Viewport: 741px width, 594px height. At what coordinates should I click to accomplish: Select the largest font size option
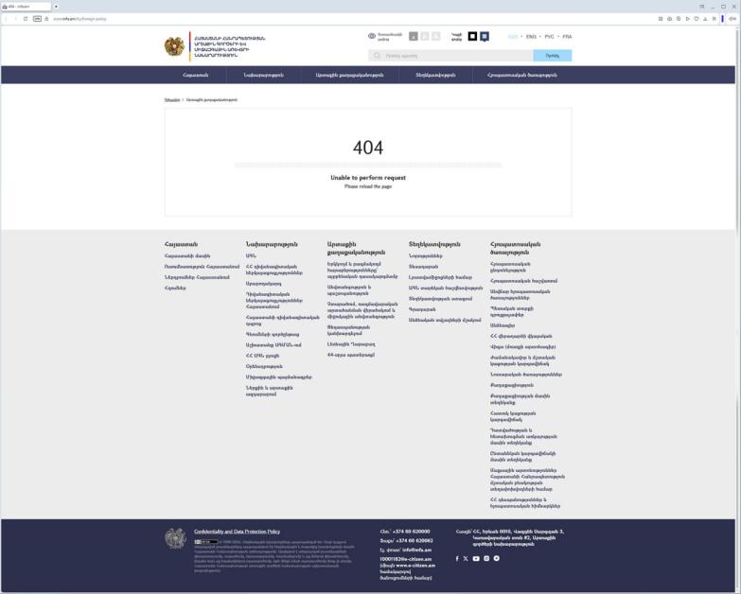(x=435, y=36)
